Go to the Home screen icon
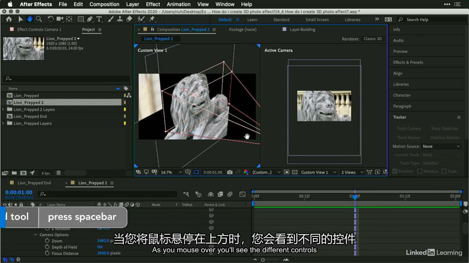The image size is (469, 263). pos(9,19)
